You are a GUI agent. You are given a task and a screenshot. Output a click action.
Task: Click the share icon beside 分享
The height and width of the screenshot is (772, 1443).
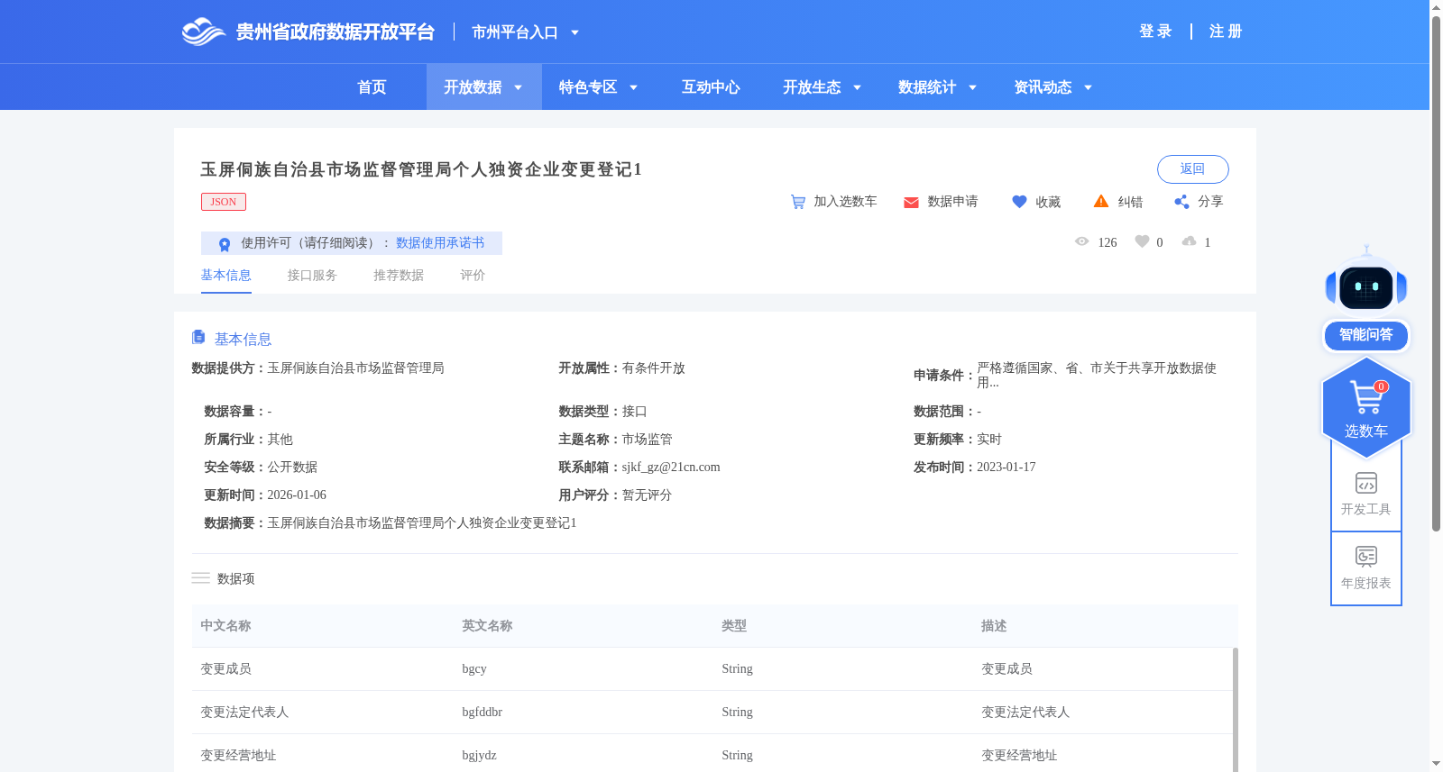point(1181,202)
